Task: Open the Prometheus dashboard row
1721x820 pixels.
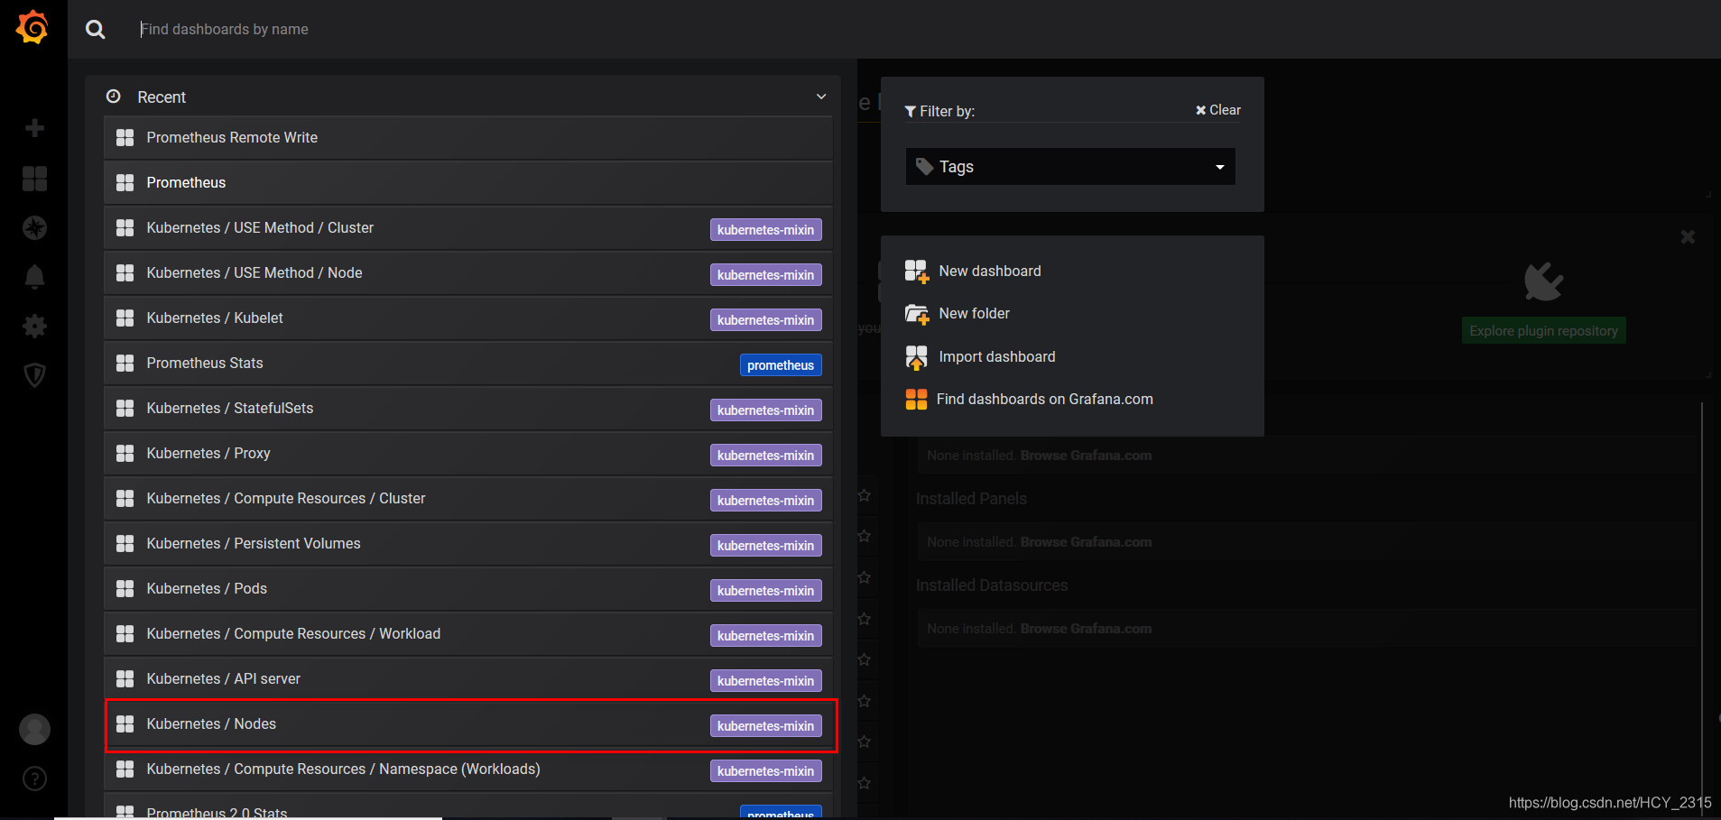Action: [467, 183]
